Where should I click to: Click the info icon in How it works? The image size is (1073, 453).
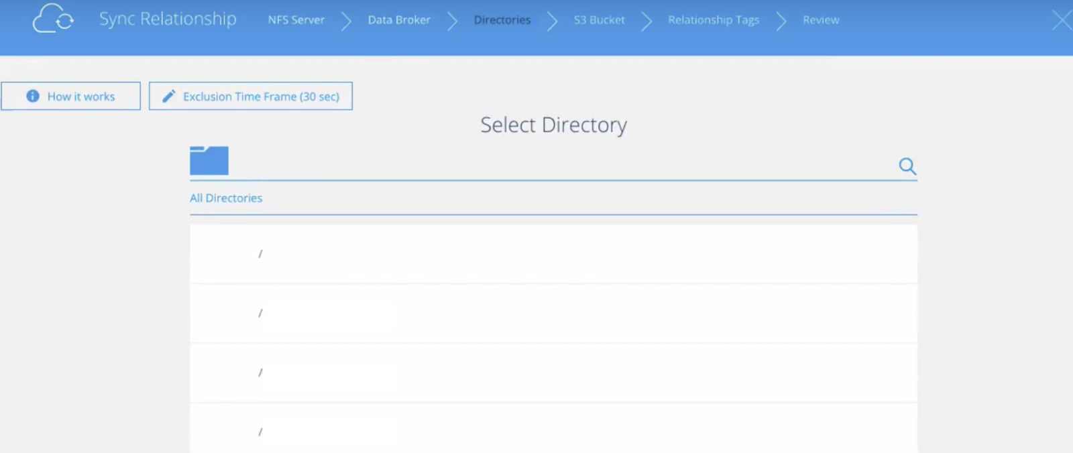coord(32,96)
